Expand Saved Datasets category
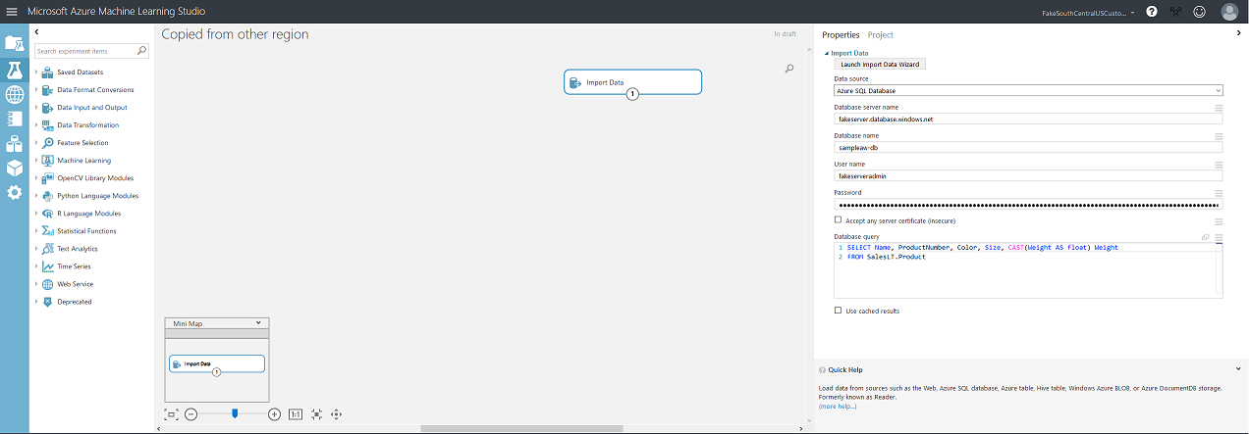This screenshot has width=1249, height=434. pyautogui.click(x=36, y=72)
